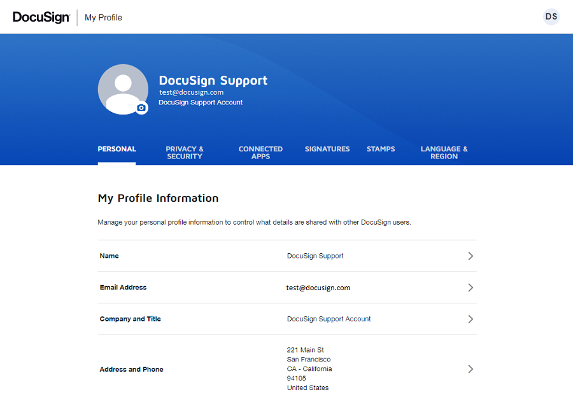
Task: Expand the Address and Phone chevron
Action: tap(470, 369)
